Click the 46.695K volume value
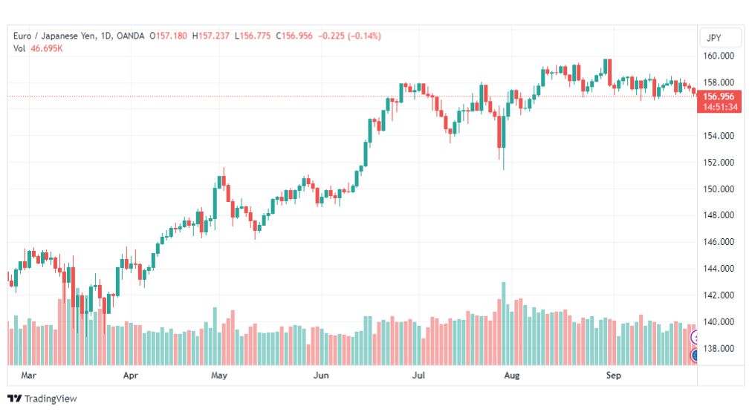752x412 pixels. (x=47, y=48)
